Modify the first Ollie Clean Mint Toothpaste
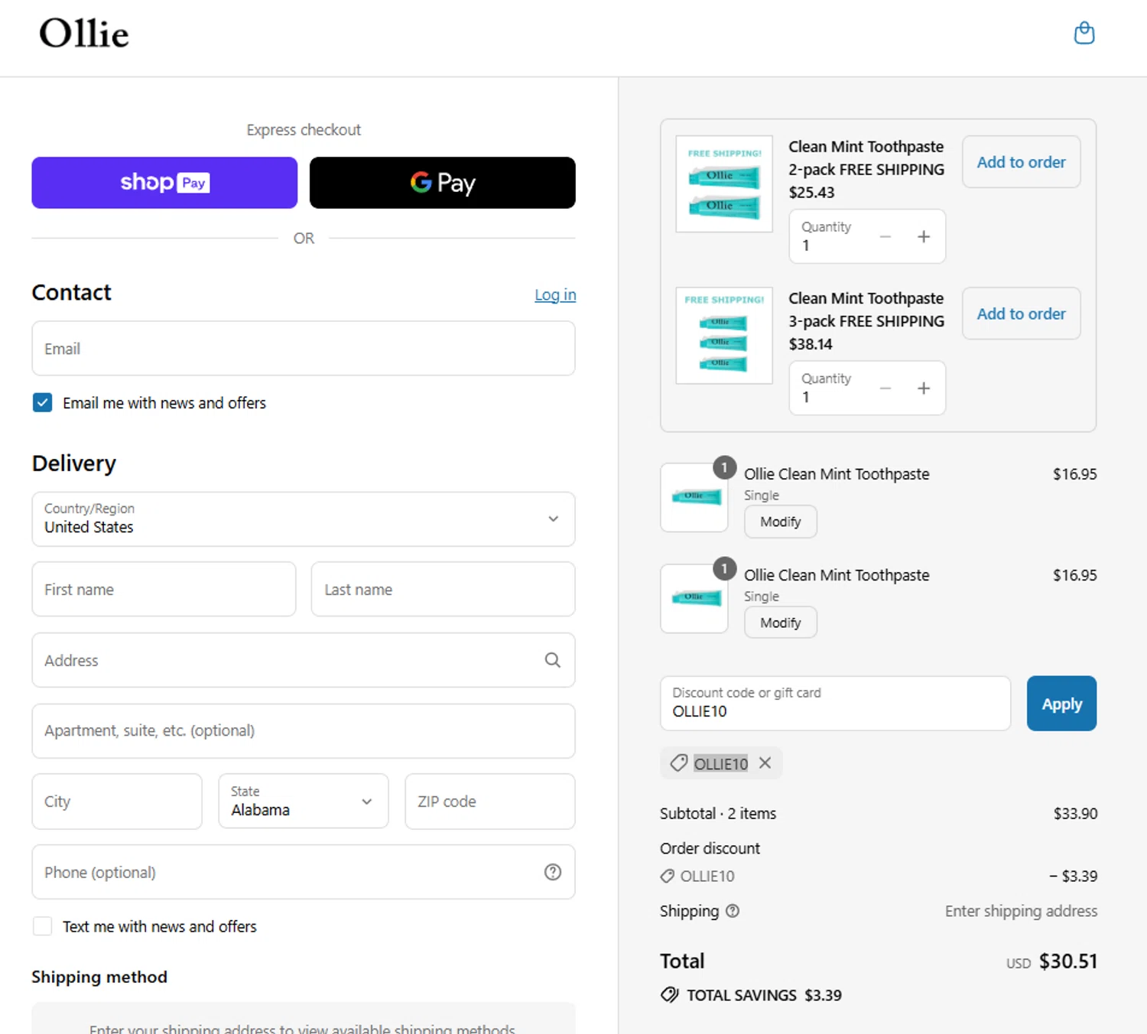The width and height of the screenshot is (1147, 1034). [781, 522]
